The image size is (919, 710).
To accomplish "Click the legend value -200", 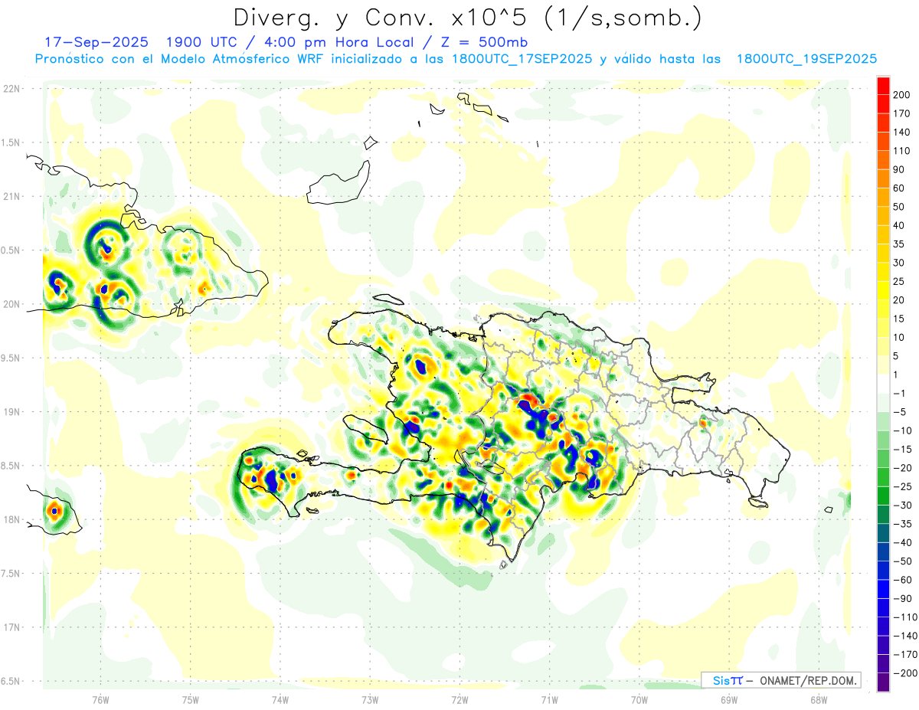I will click(905, 673).
